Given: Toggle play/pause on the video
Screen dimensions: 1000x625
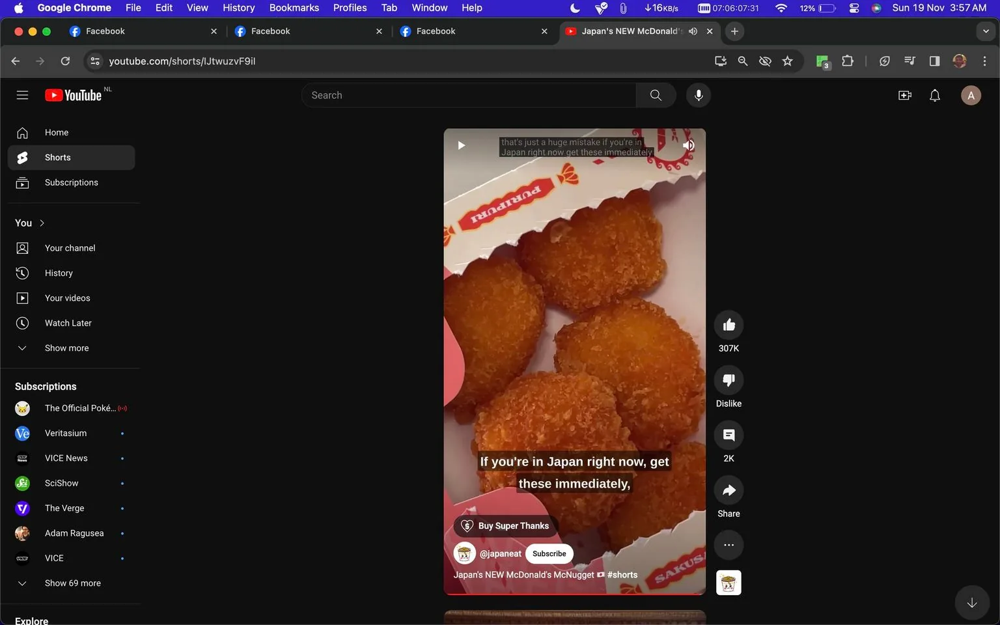Looking at the screenshot, I should pos(461,145).
